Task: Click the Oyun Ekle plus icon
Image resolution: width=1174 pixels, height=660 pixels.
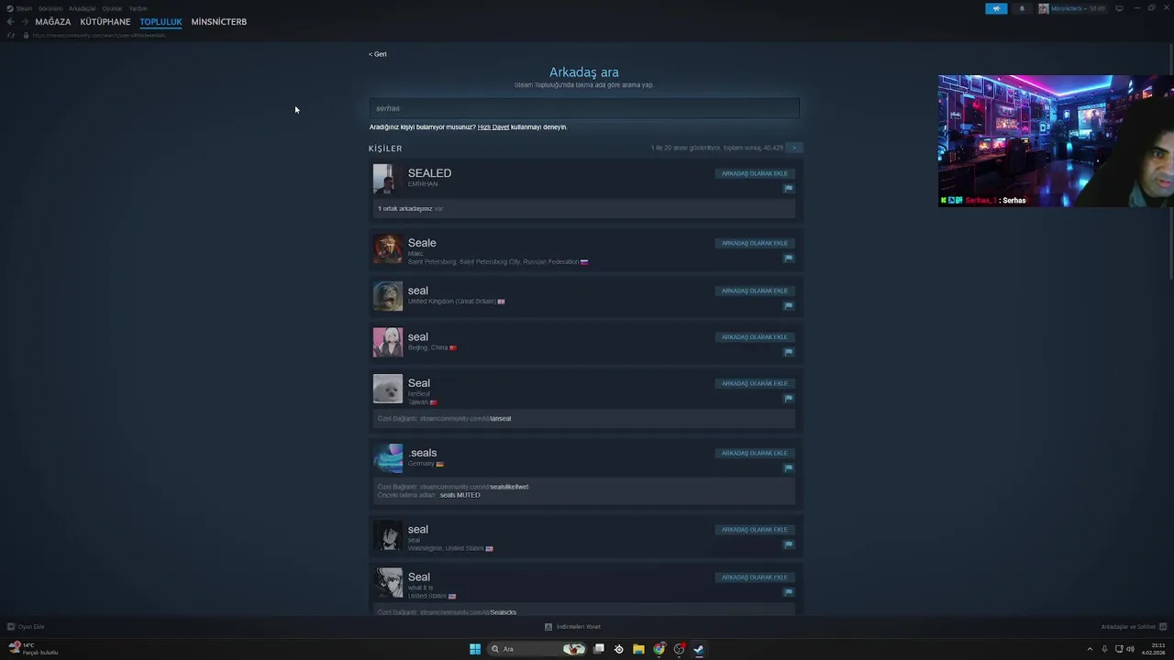Action: 11,627
